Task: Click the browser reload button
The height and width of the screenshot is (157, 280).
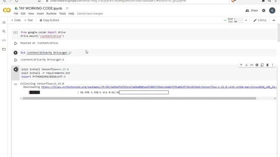Action: [x=17, y=1]
